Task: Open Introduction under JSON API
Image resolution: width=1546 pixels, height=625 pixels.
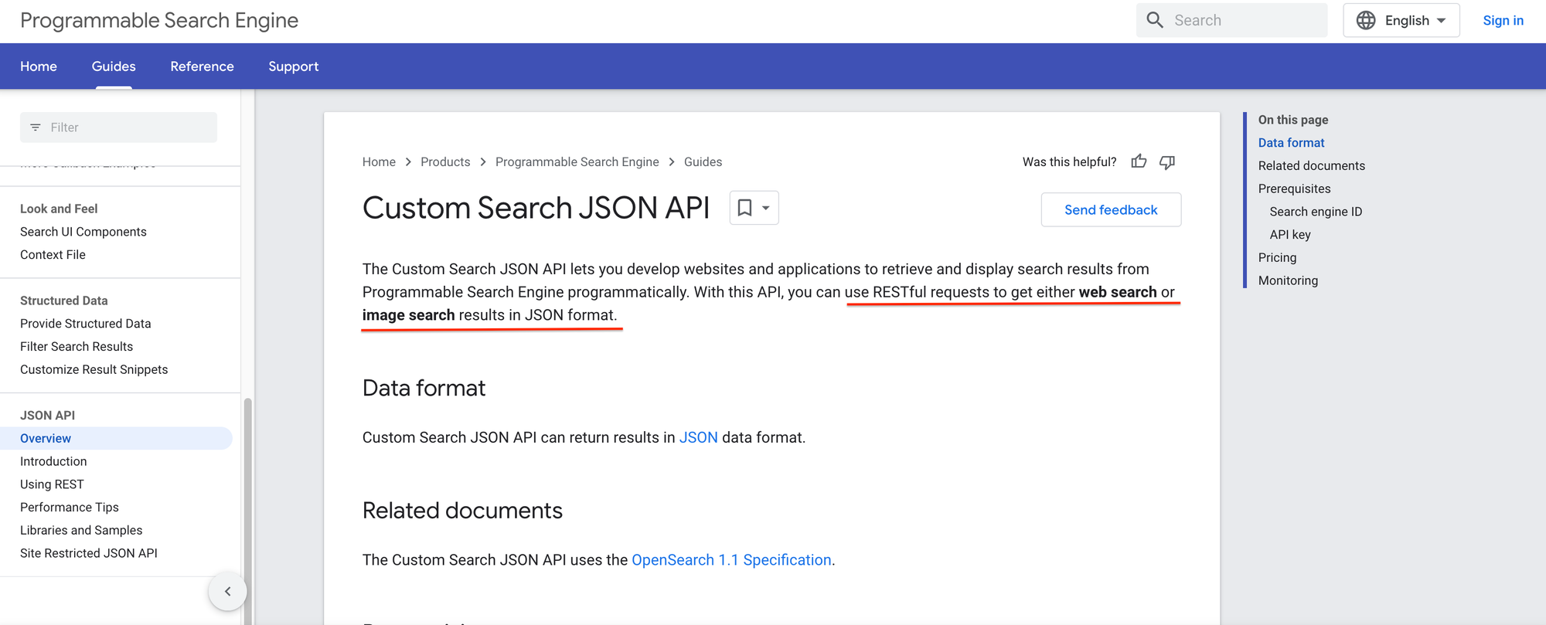Action: (53, 461)
